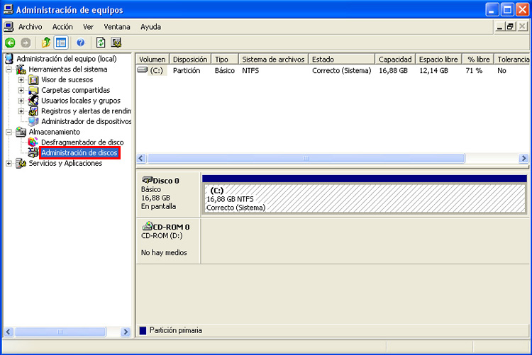Sort by the % libre column header
This screenshot has width=532, height=355.
point(478,60)
